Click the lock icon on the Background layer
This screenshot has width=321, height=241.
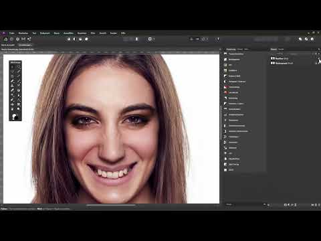pyautogui.click(x=316, y=64)
